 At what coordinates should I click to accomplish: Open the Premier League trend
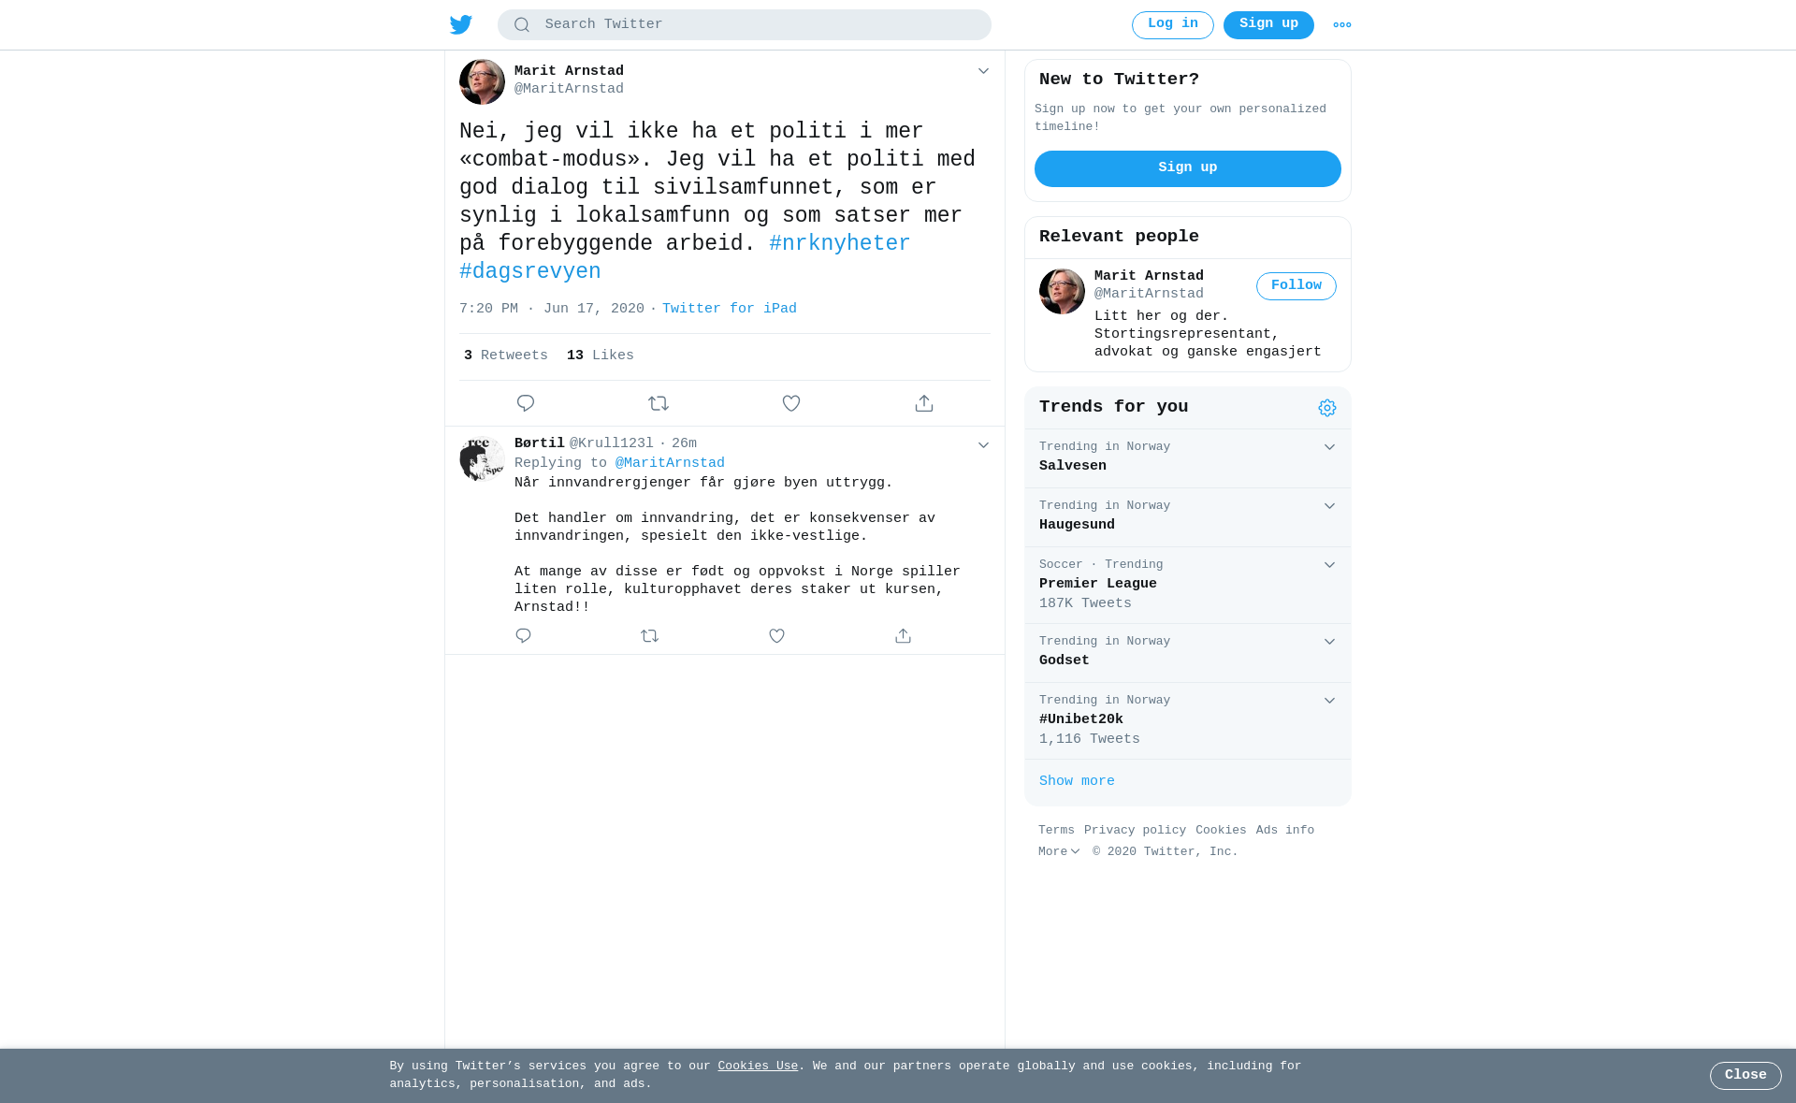(1188, 585)
